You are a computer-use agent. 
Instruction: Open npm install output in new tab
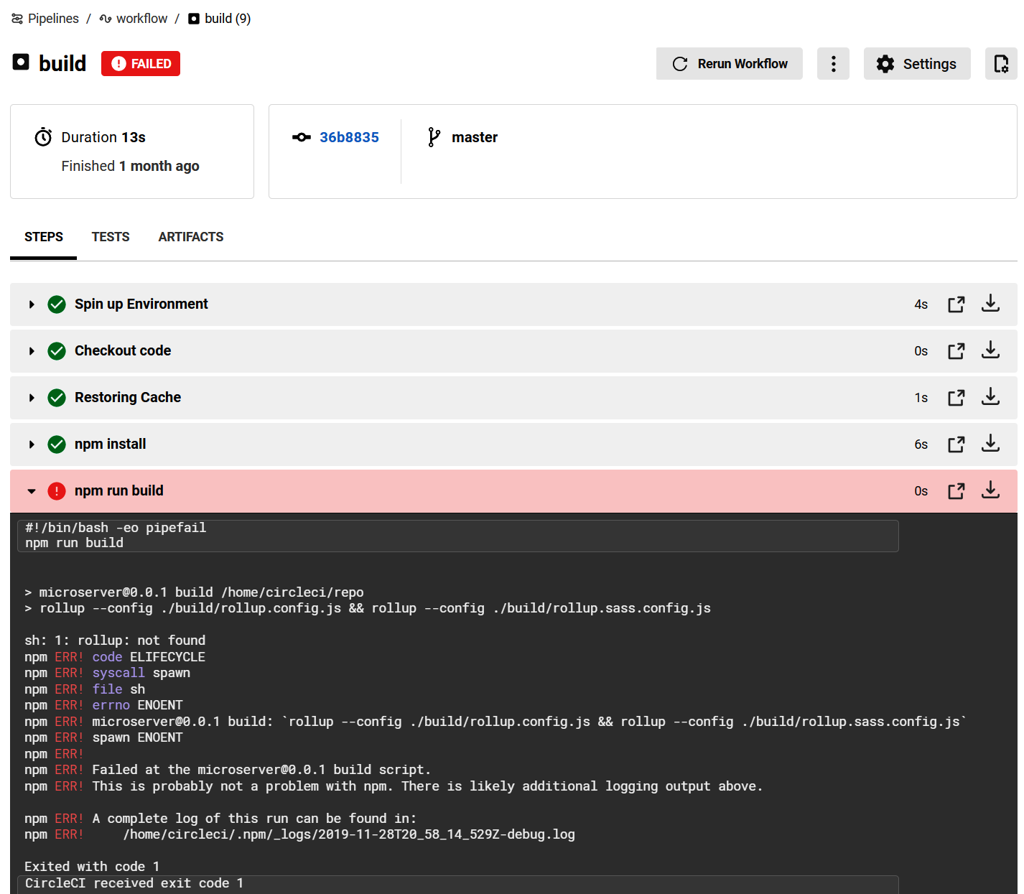956,444
